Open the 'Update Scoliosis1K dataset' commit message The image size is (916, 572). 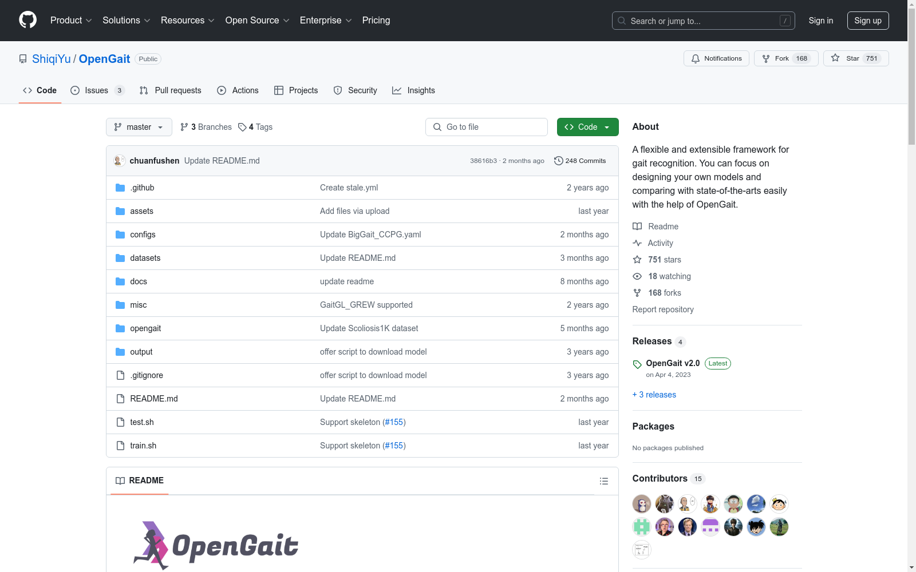(369, 328)
